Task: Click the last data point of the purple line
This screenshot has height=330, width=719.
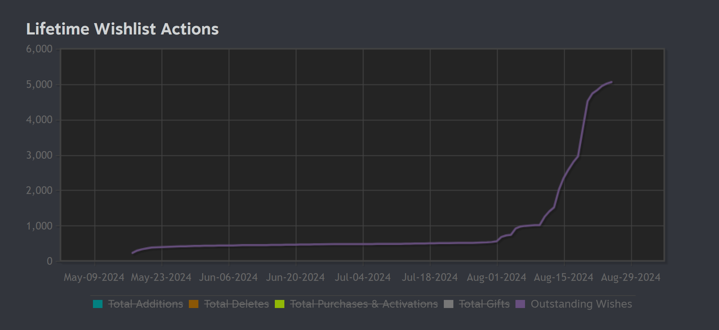Action: (x=611, y=82)
